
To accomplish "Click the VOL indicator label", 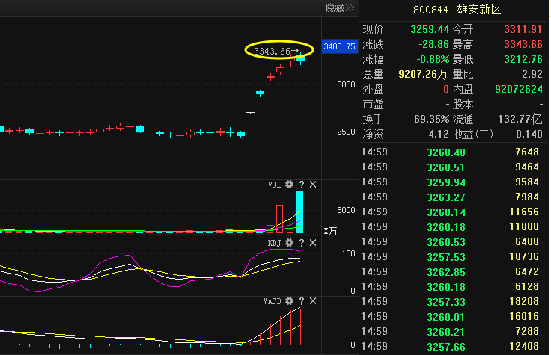I will coord(275,185).
